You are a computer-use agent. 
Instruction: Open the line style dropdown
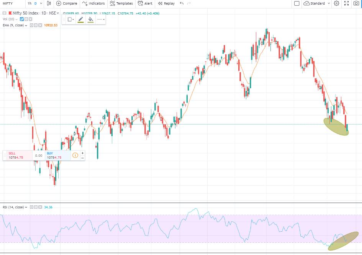[x=101, y=19]
